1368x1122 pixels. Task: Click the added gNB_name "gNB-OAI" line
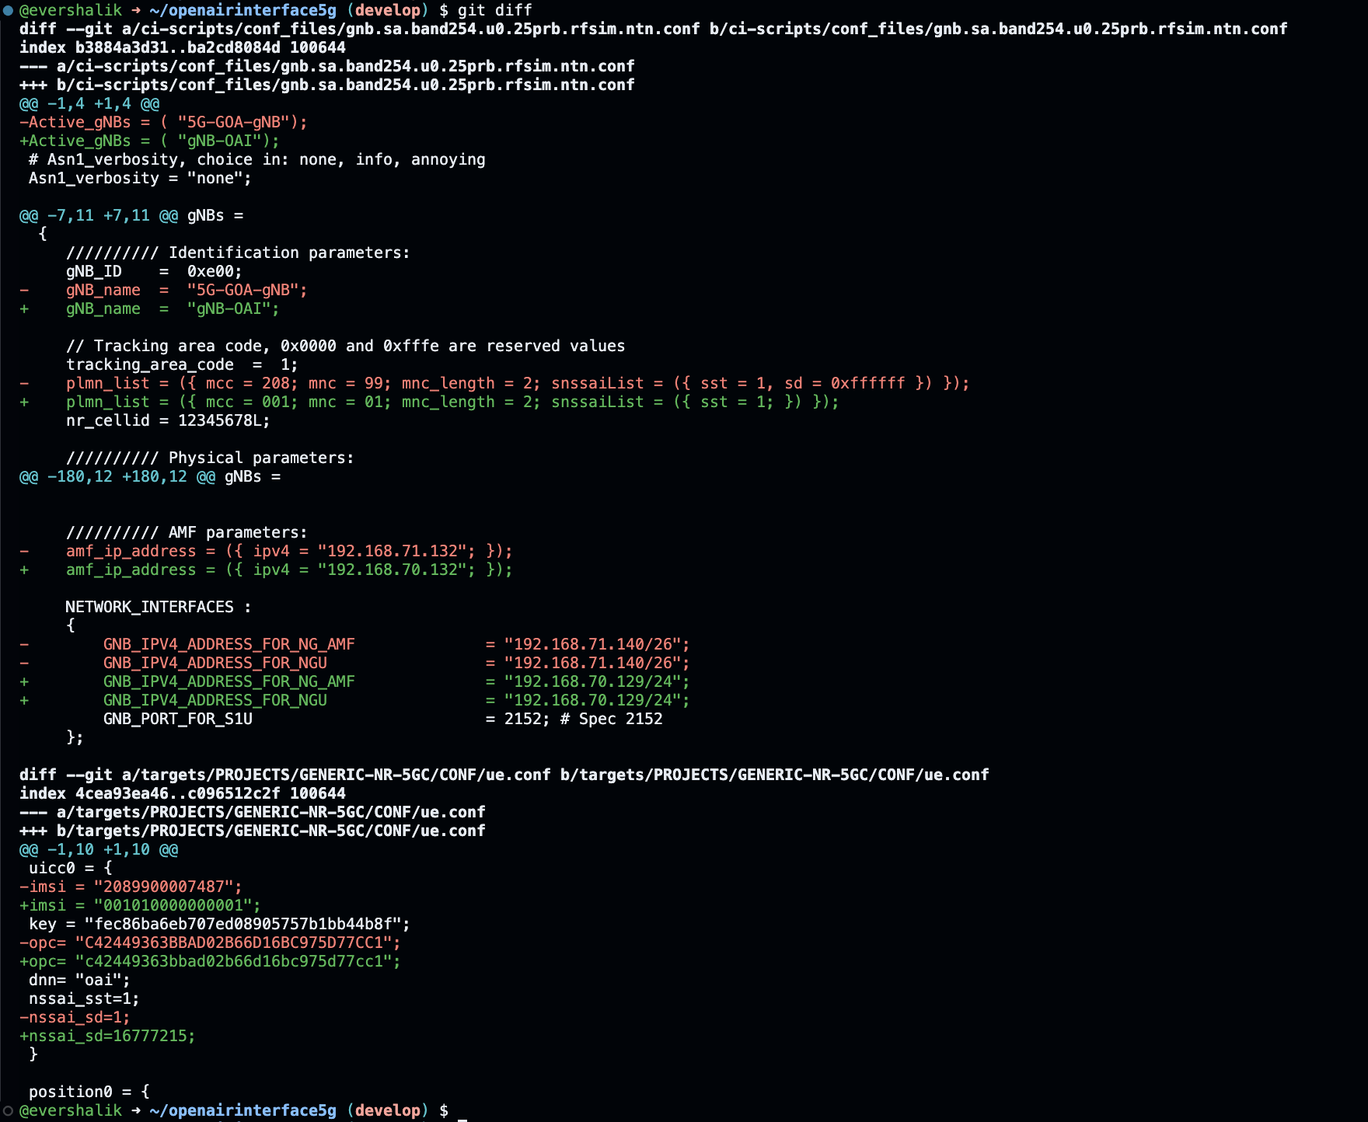click(x=150, y=308)
